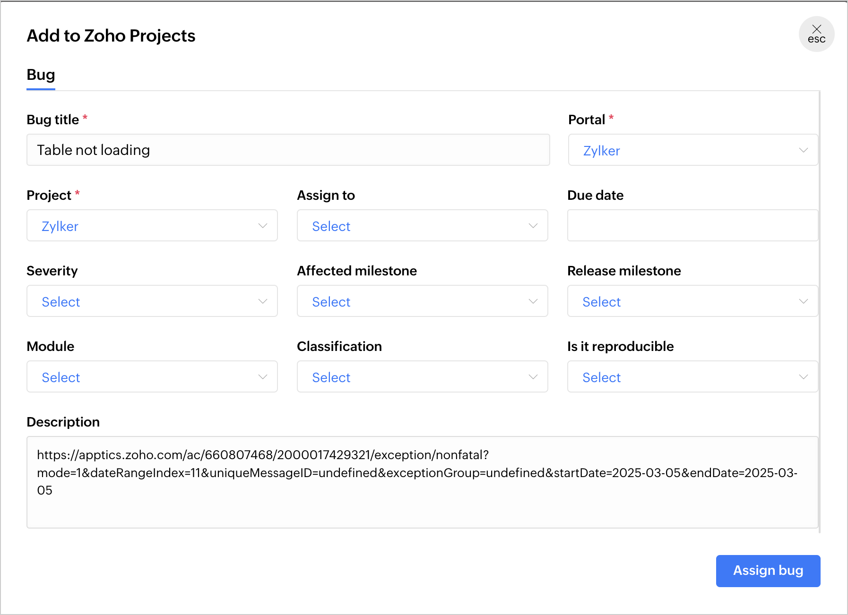Close dialog with the esc X icon

pos(816,34)
